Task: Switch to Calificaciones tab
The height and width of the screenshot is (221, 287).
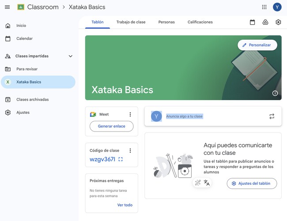Action: (x=200, y=22)
